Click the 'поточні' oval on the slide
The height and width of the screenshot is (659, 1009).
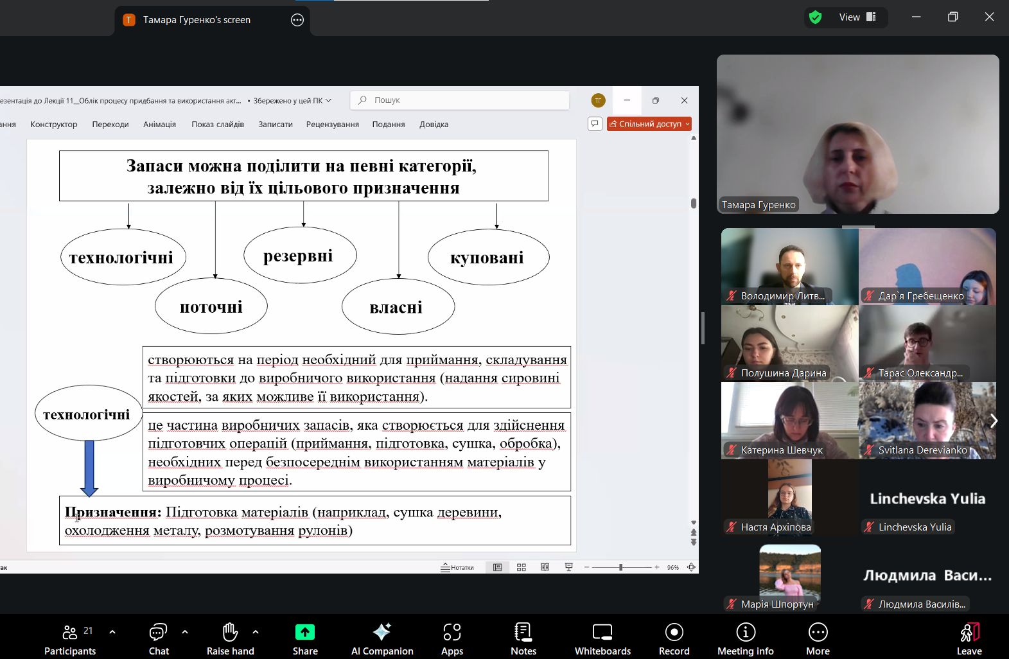point(211,306)
